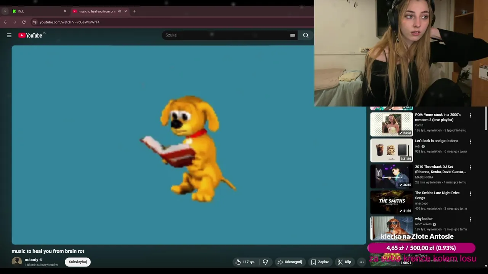Open the room waves channel name
The width and height of the screenshot is (488, 274).
pyautogui.click(x=423, y=224)
